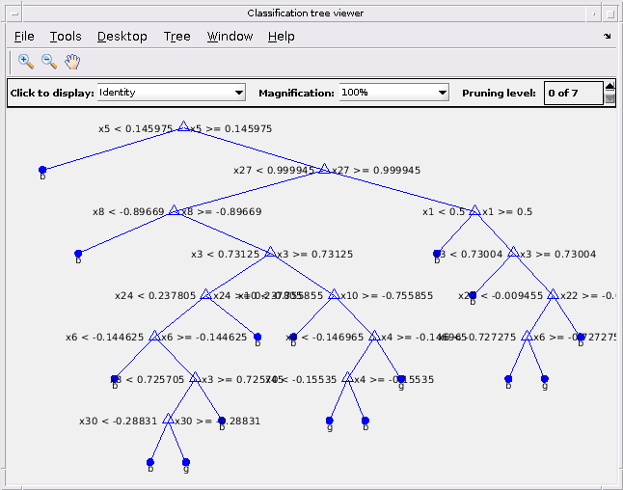The image size is (623, 490).
Task: Click leaf b under x8 < -0.89669
Action: [x=78, y=254]
